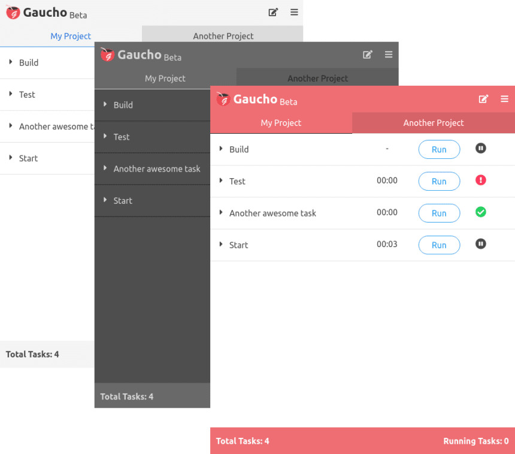
Task: Select My Project tab in the dark window
Action: click(x=165, y=79)
